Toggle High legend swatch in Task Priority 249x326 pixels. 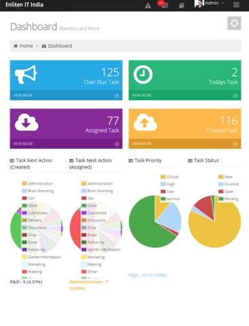(x=163, y=184)
